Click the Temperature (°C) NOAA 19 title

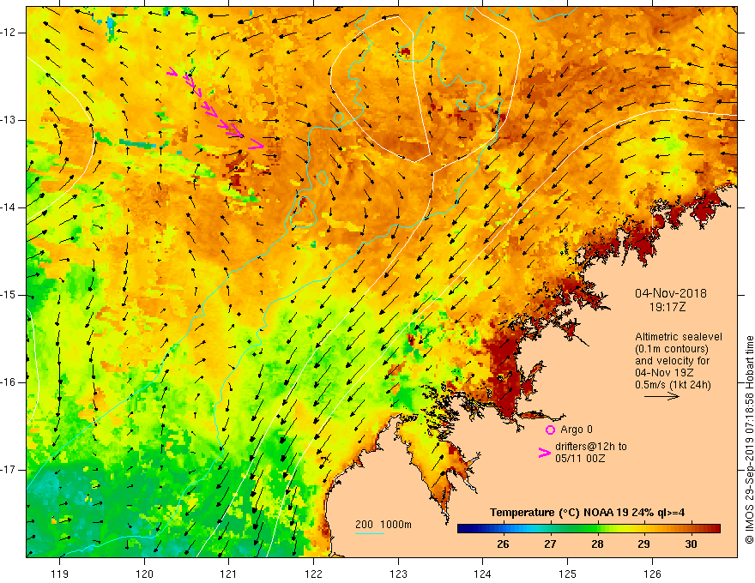pyautogui.click(x=587, y=513)
